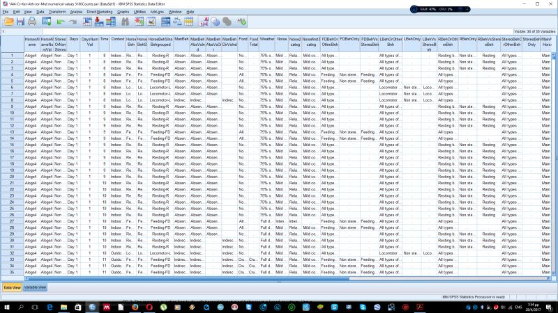Open the Add-ons menu

(x=157, y=12)
